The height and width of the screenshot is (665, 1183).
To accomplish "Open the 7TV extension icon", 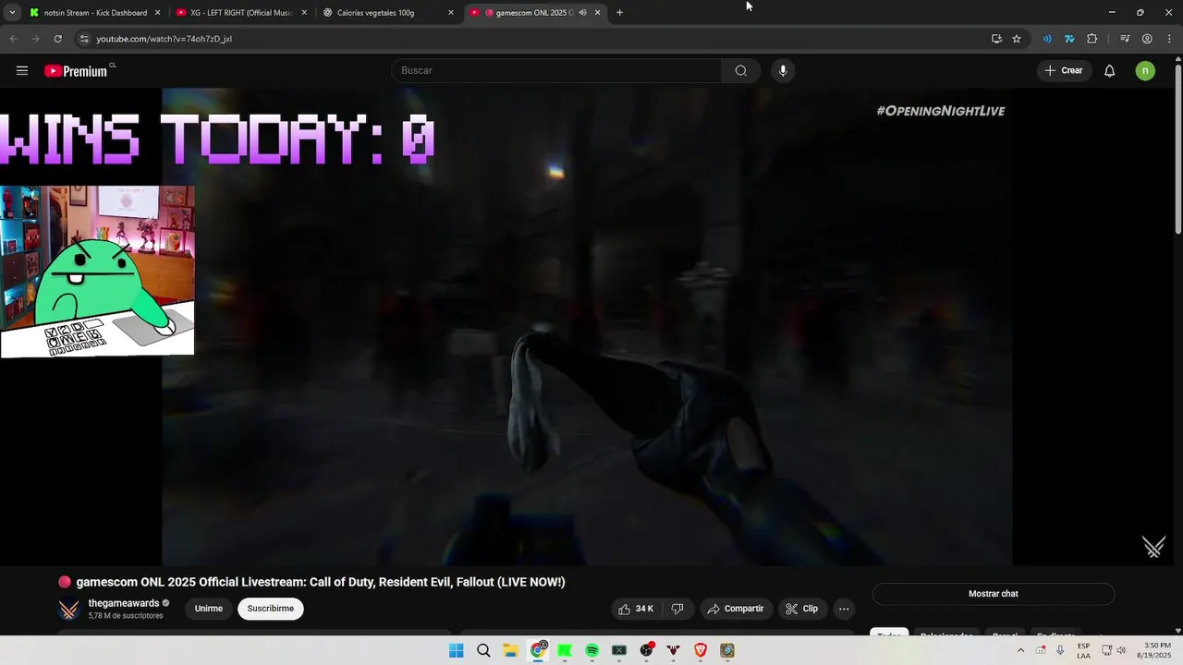I will (1069, 39).
